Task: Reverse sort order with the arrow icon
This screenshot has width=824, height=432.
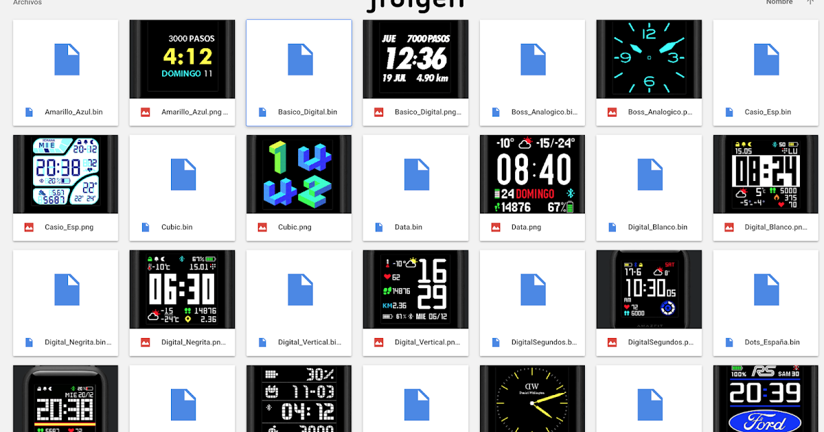Action: point(809,3)
